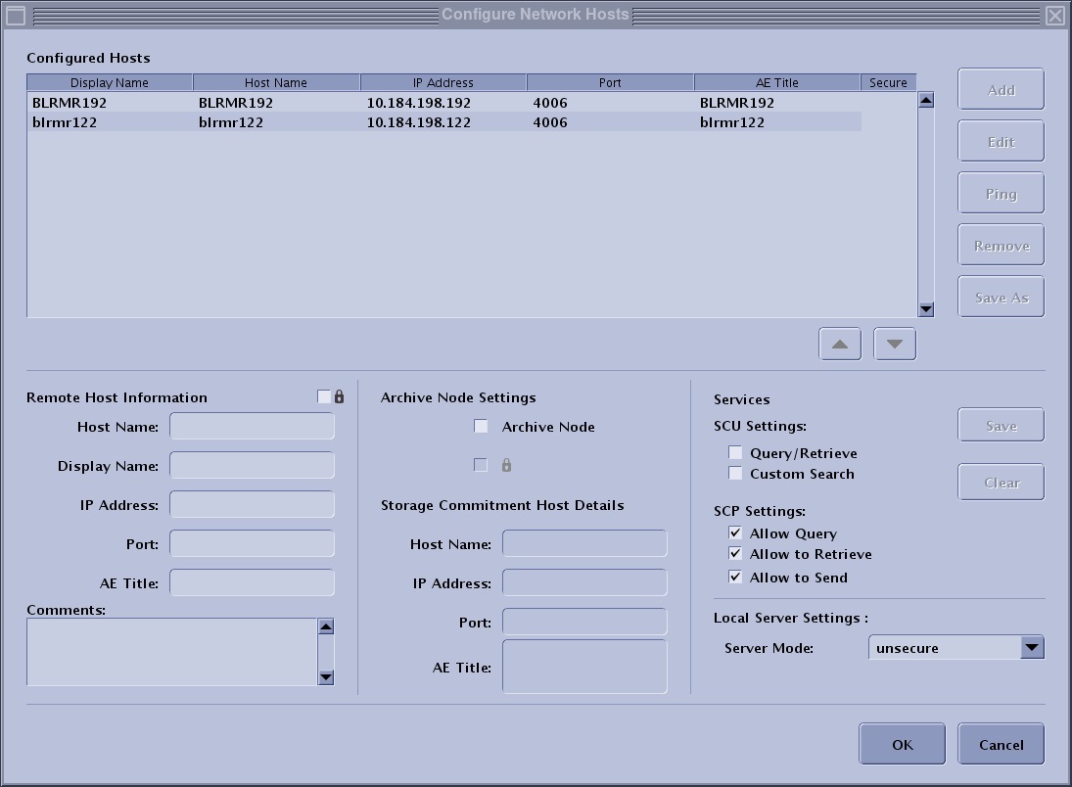
Task: Uncheck Allow to Send under SCP Settings
Action: 735,577
